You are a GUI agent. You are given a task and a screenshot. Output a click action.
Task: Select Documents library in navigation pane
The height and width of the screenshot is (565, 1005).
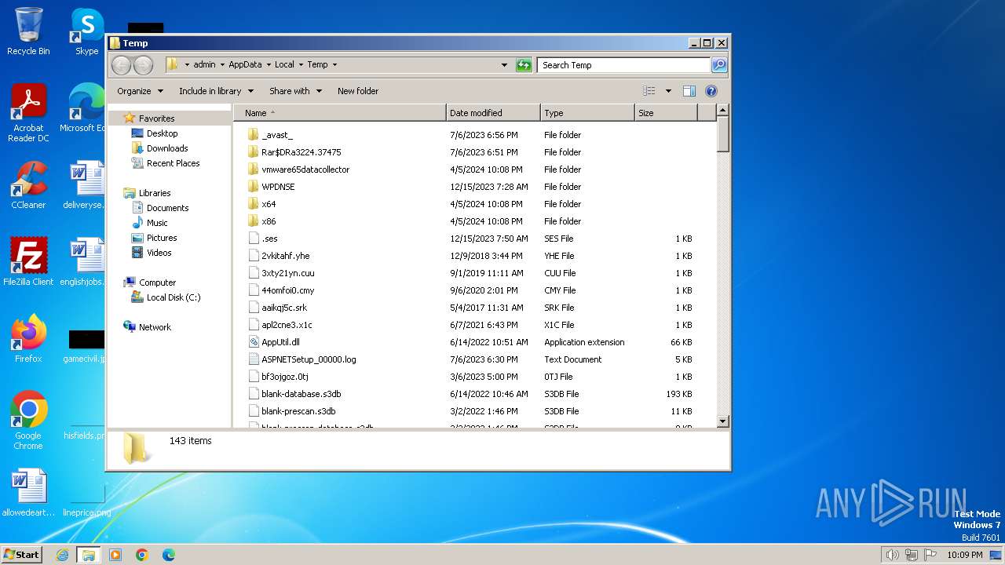[167, 208]
